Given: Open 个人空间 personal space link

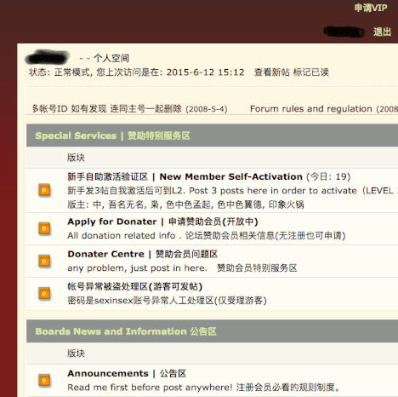Looking at the screenshot, I should [x=111, y=58].
